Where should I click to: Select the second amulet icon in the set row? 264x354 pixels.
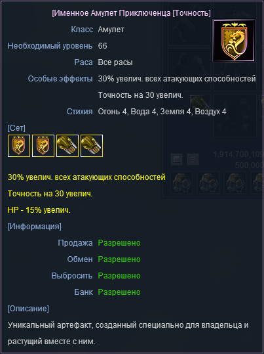(43, 146)
